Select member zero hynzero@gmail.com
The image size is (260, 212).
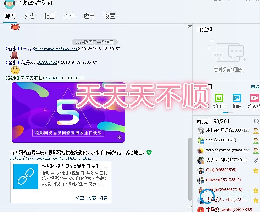pos(228,150)
